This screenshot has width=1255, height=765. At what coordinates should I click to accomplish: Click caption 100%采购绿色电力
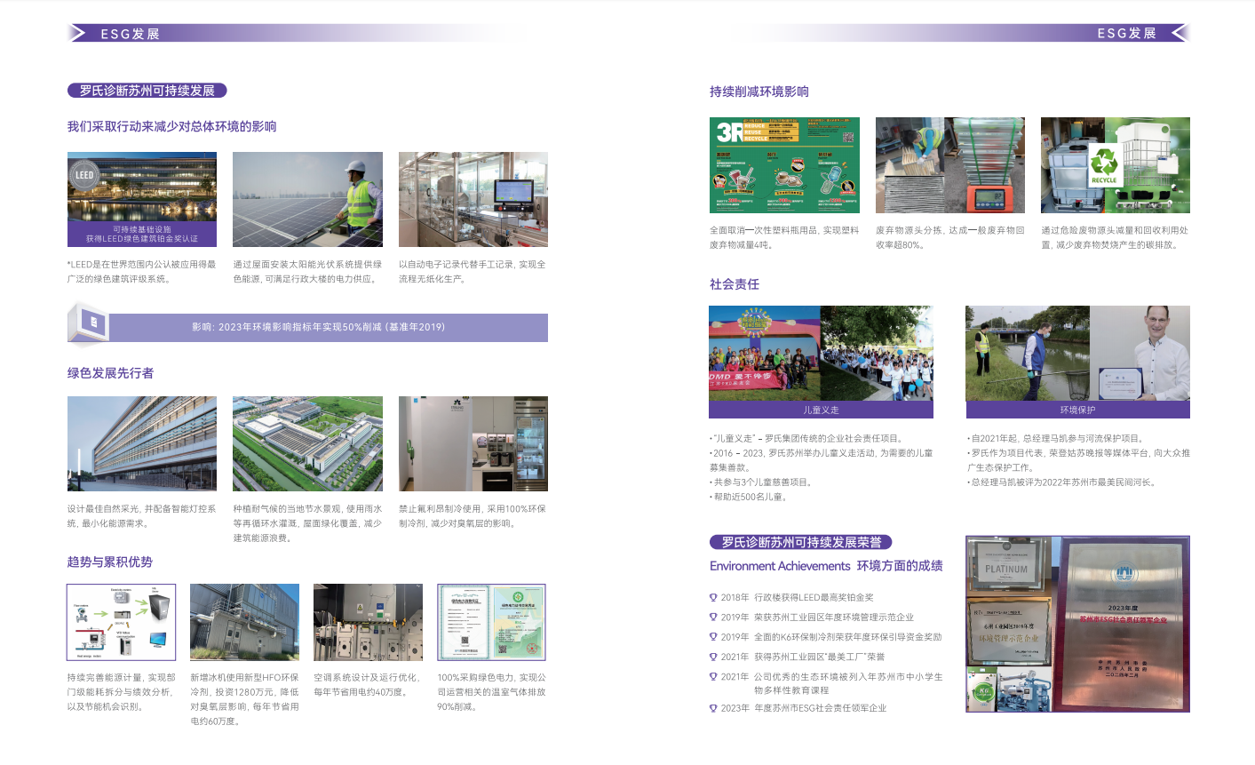pos(491,692)
